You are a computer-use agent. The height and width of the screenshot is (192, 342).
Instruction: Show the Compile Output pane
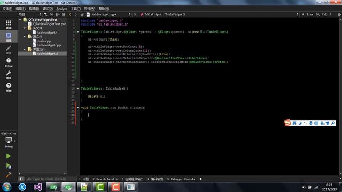[x=156, y=179]
